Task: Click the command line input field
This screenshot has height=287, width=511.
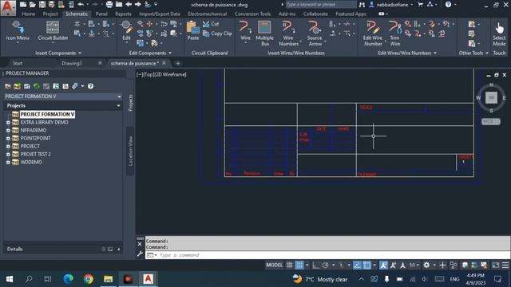Action: pyautogui.click(x=327, y=255)
